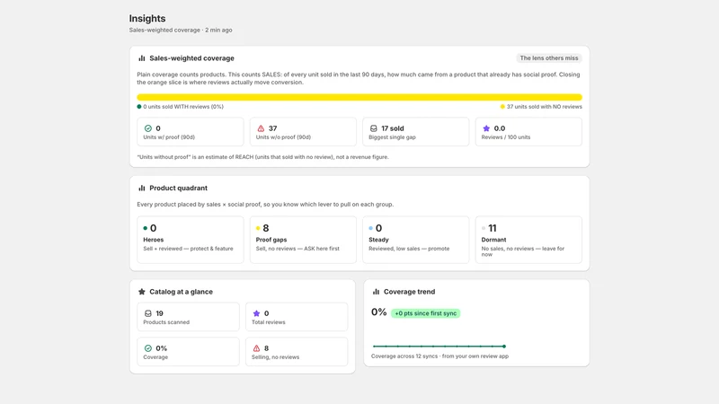Click 'Coverage across 12 syncs' caption
Viewport: 719px width, 404px height.
(x=439, y=356)
